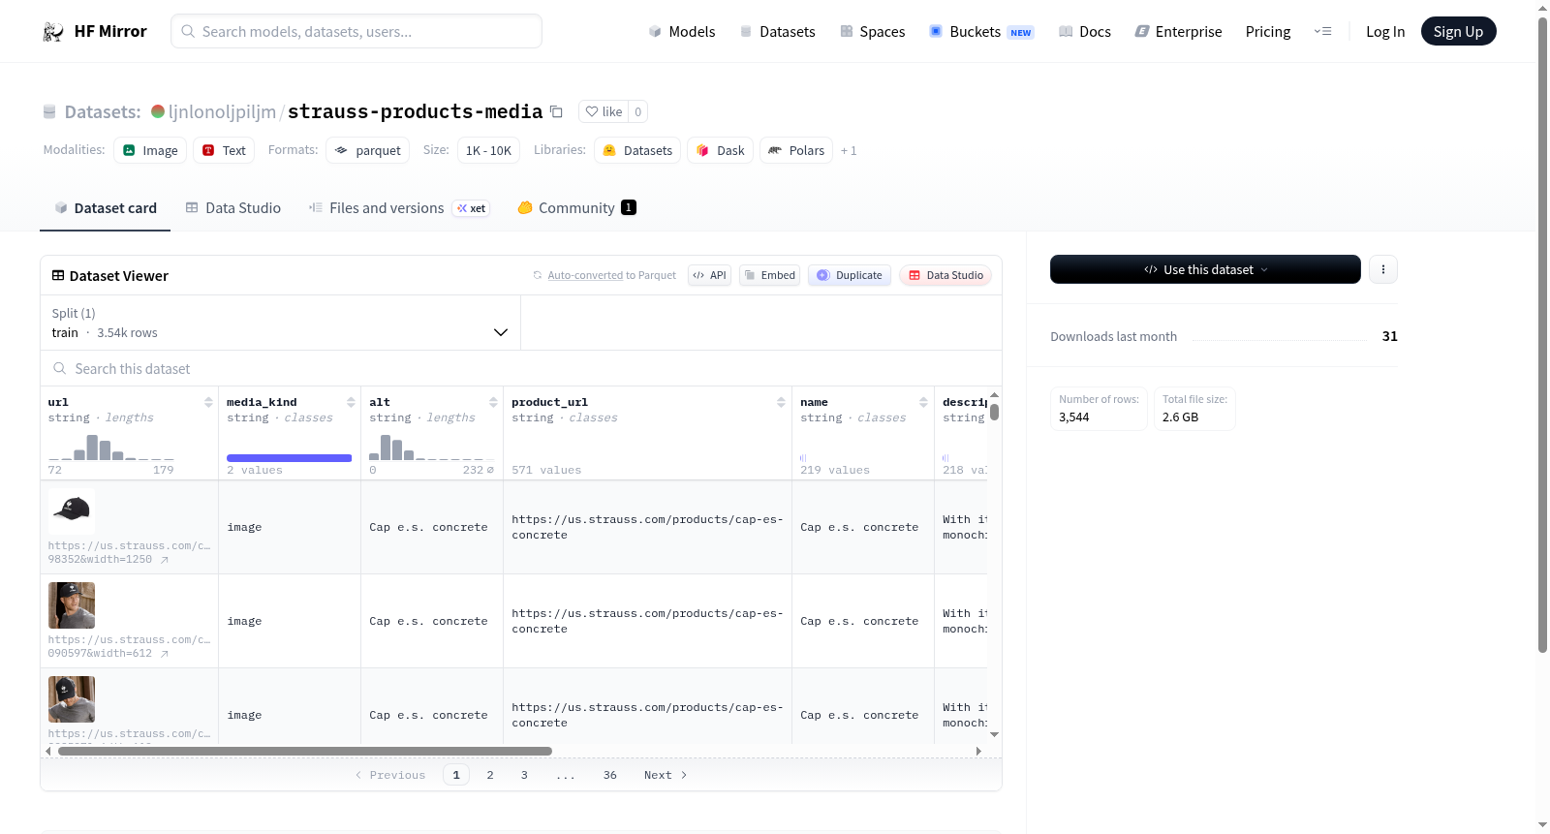
Task: Click the cap thumbnail in first row
Action: click(x=72, y=511)
